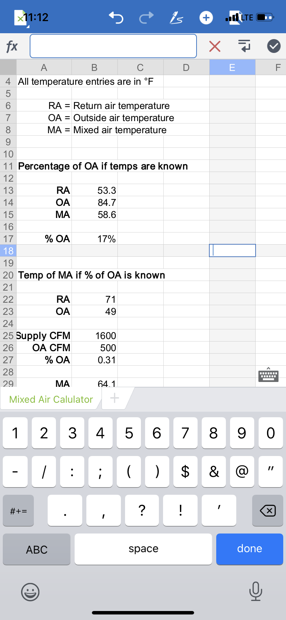Select the Mixed Air Calulator sheet tab

pos(51,399)
